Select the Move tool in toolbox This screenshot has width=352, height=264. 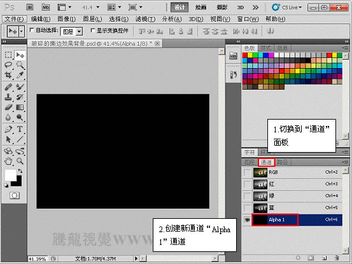coord(20,55)
